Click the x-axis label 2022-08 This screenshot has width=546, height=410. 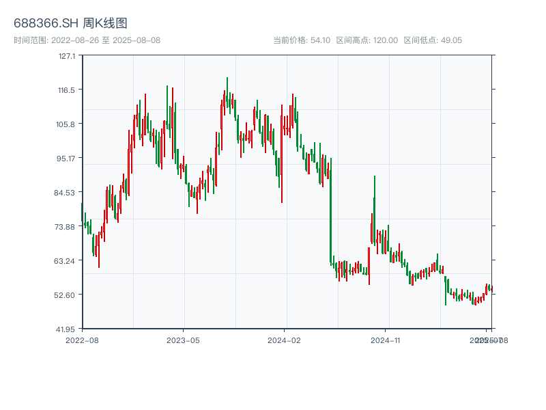click(x=82, y=340)
